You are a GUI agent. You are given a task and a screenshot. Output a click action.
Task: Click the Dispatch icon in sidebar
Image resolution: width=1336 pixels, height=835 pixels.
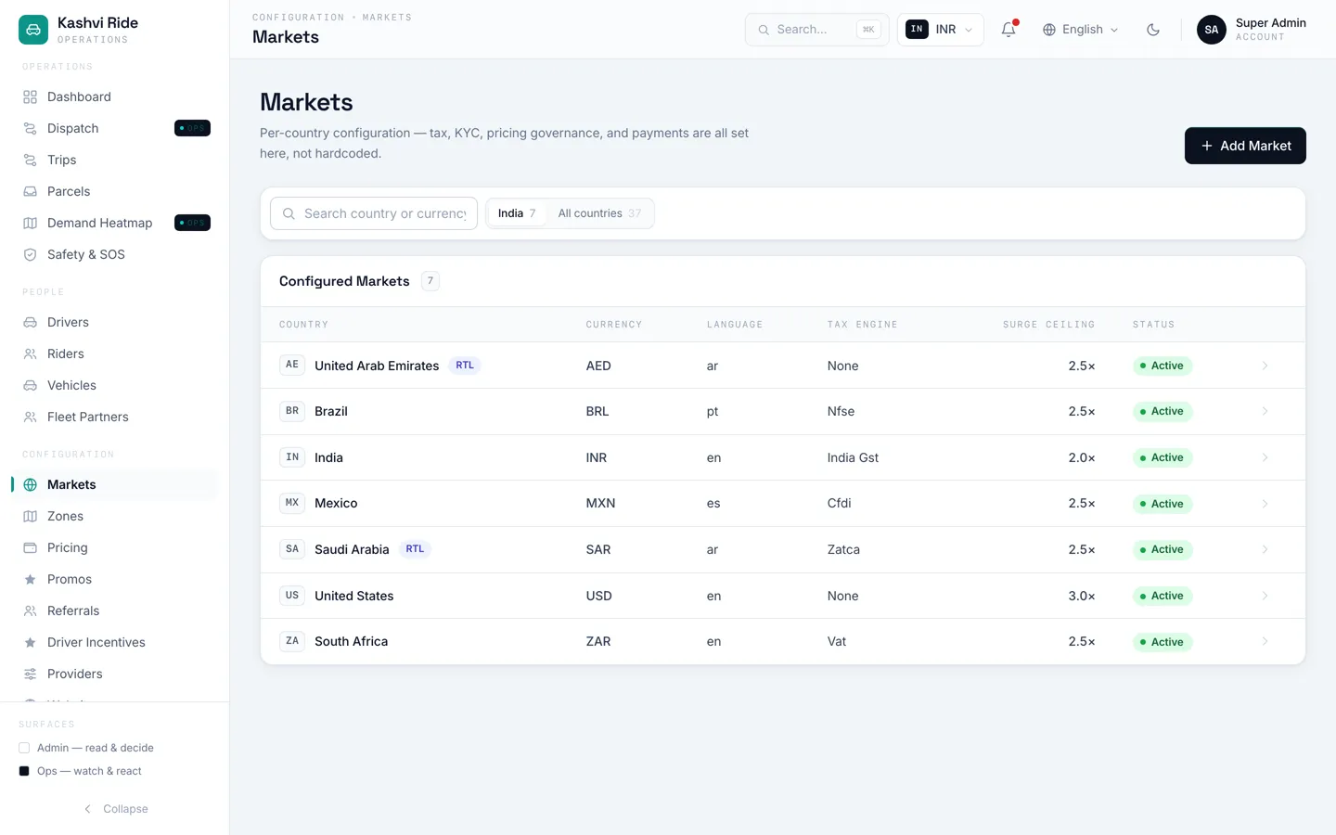[30, 128]
